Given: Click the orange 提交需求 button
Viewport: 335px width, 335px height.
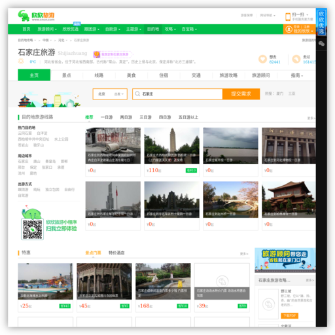Looking at the screenshot, I should pyautogui.click(x=241, y=94).
